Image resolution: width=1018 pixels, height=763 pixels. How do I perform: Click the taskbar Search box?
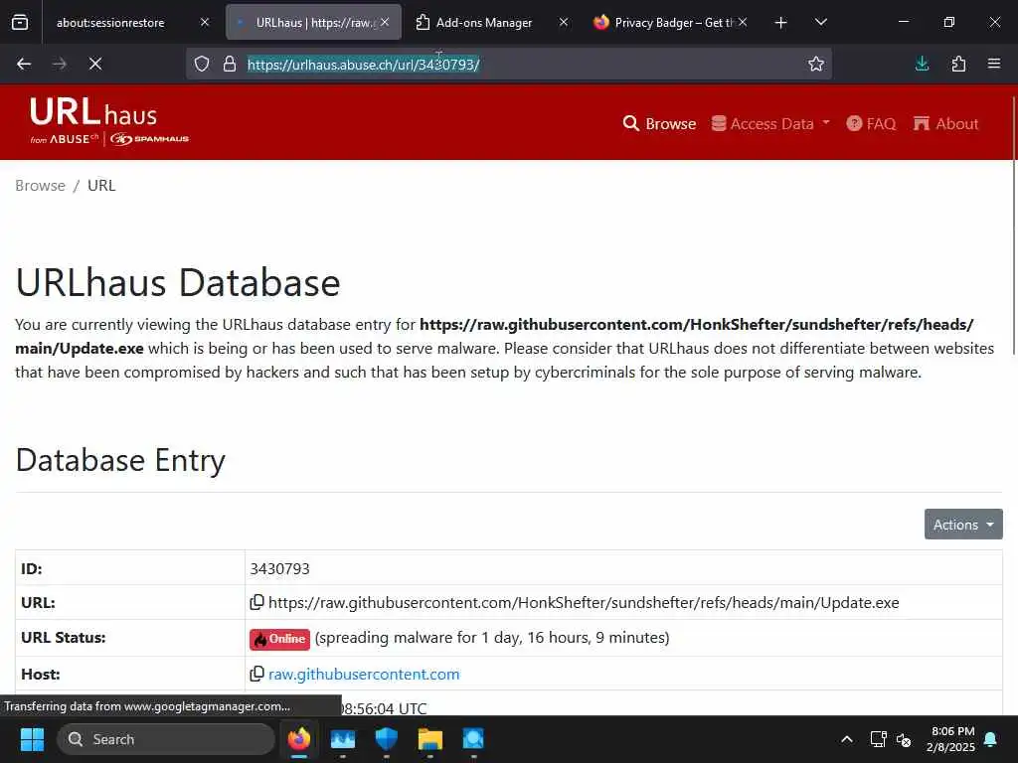tap(166, 739)
